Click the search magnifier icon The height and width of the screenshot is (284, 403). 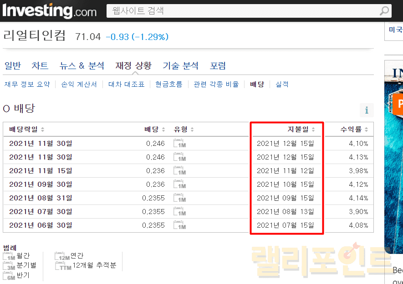384,11
